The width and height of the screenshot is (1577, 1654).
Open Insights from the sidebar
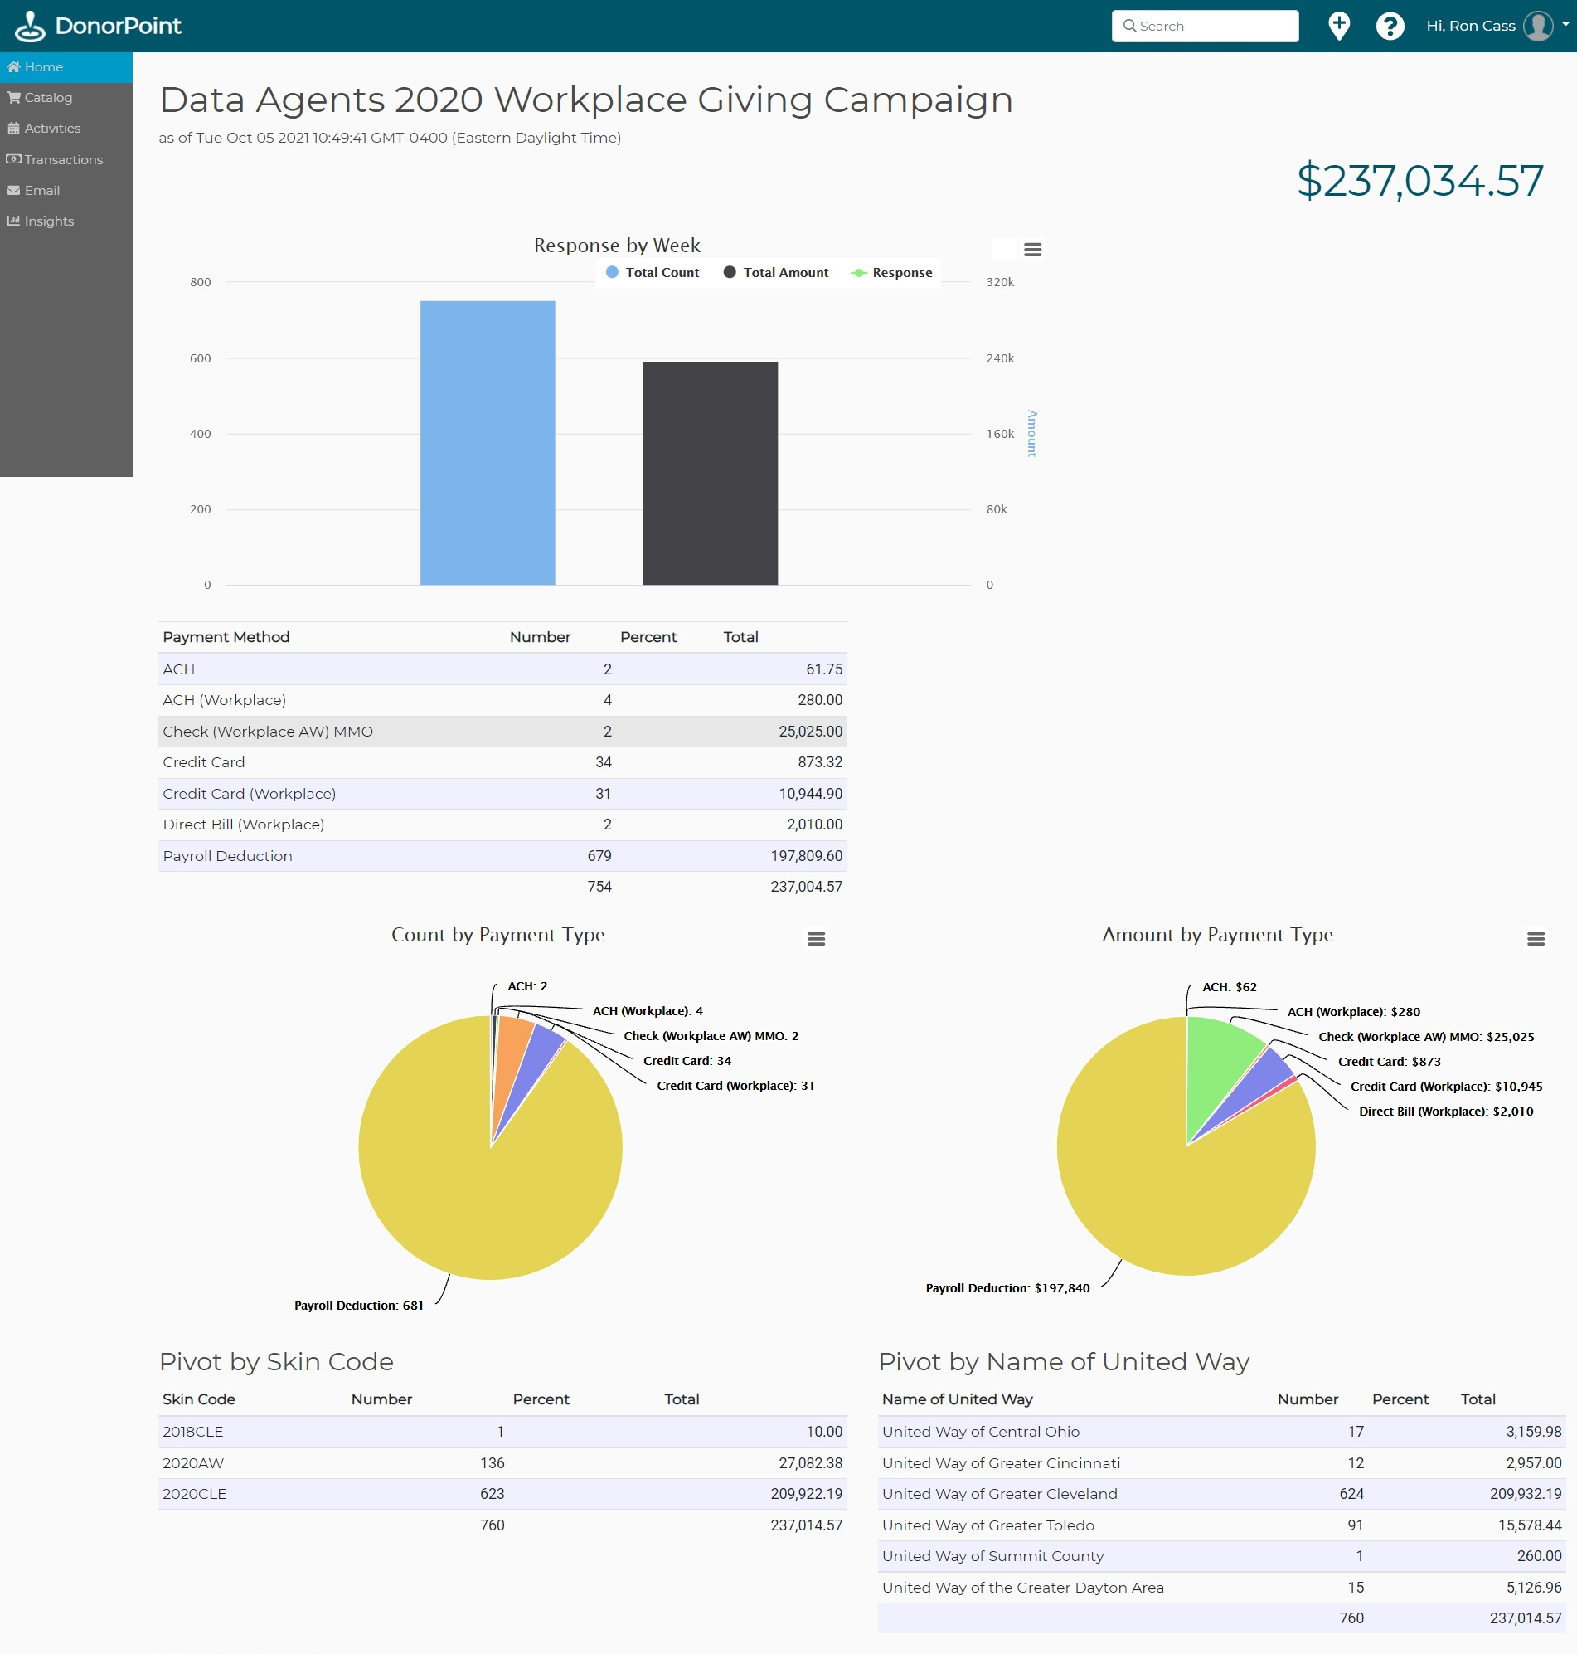tap(49, 221)
